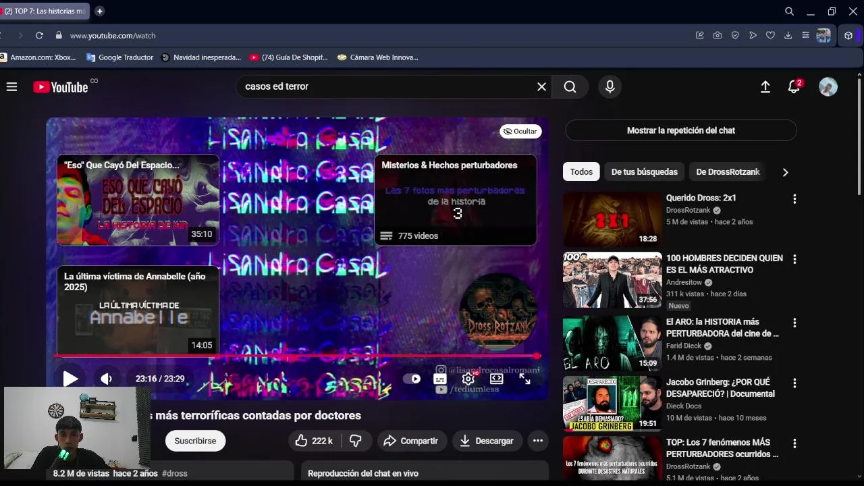The width and height of the screenshot is (864, 486).
Task: Open the Navidad inesperada bookmark
Action: pos(200,57)
